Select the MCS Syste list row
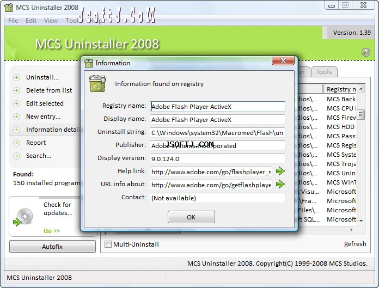Screen dimensions: 379x288 341,155
